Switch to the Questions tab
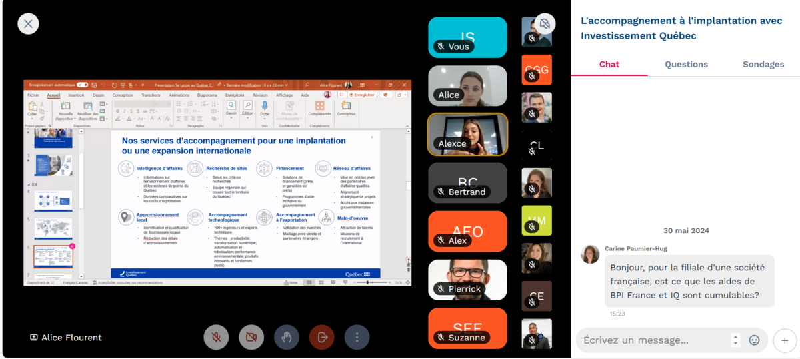 pyautogui.click(x=686, y=65)
